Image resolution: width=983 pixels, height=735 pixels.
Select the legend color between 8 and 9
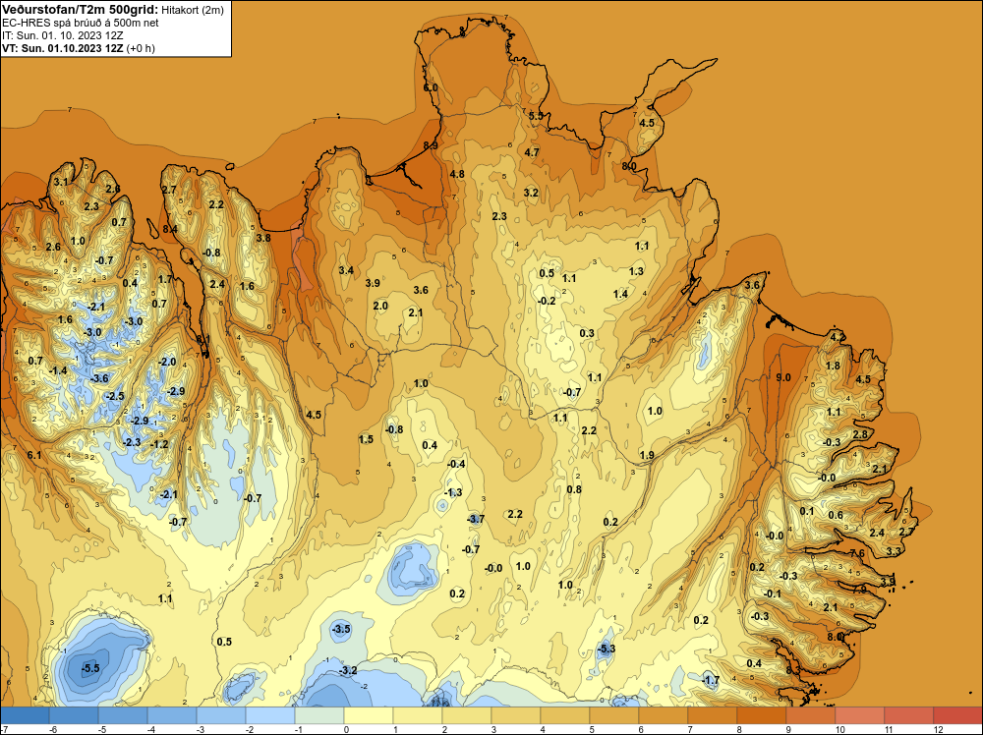[x=761, y=715]
